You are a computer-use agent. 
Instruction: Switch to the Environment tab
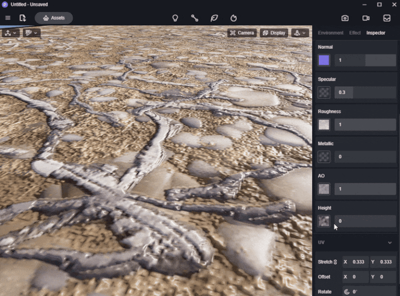pos(330,33)
